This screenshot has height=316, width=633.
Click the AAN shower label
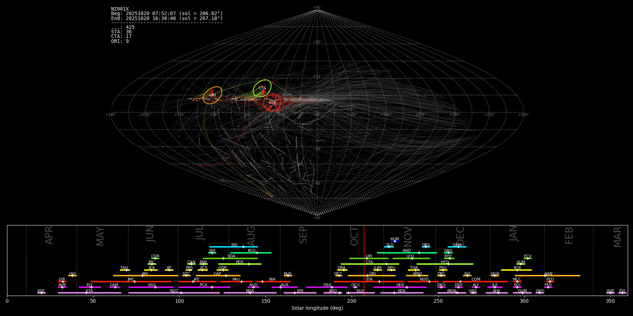(549, 274)
